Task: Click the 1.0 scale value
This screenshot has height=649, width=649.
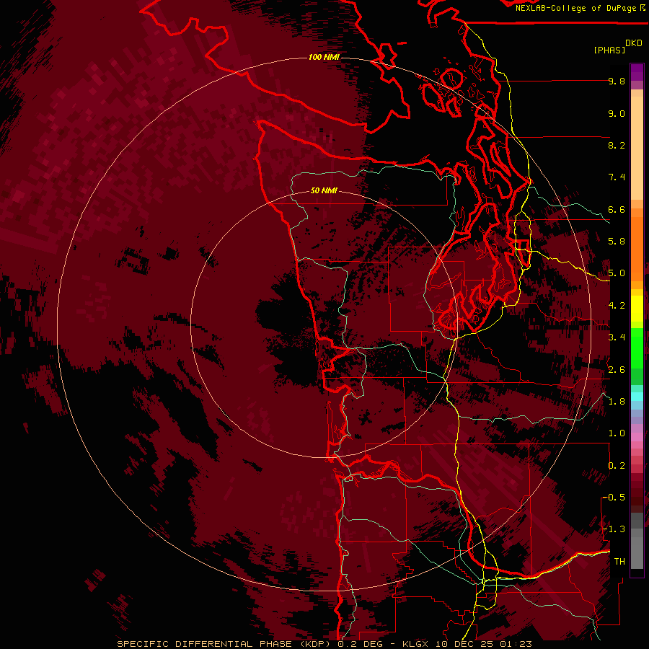Action: click(617, 433)
